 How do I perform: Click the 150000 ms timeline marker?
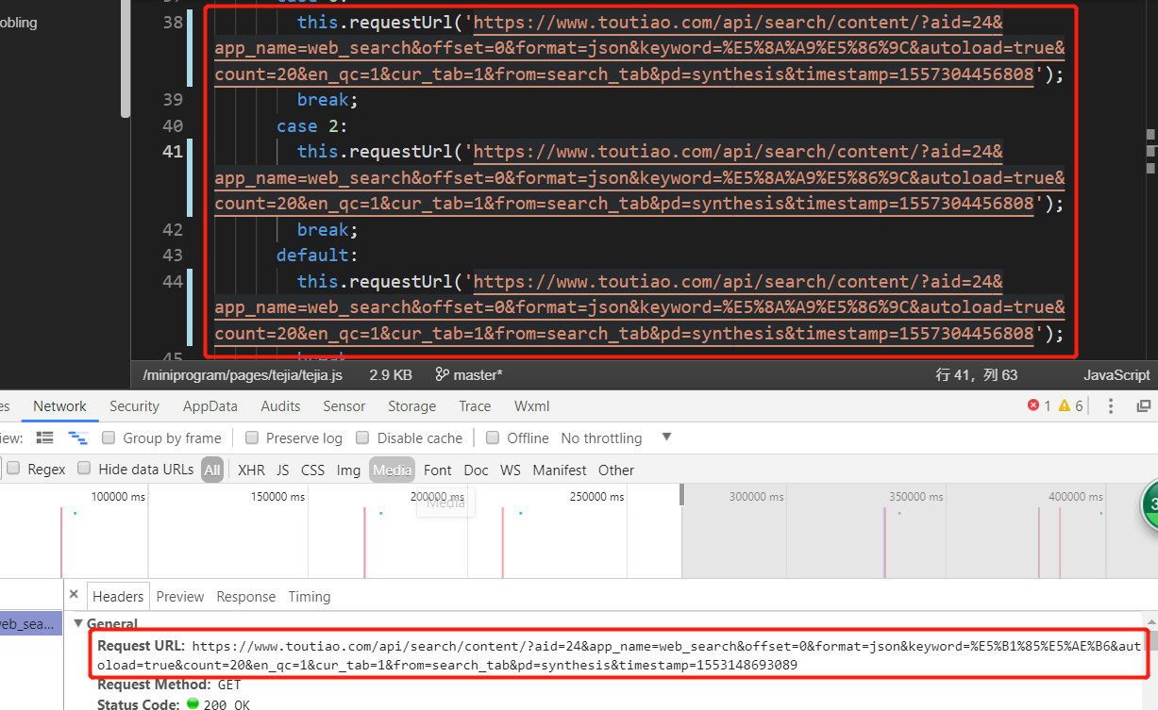click(277, 496)
